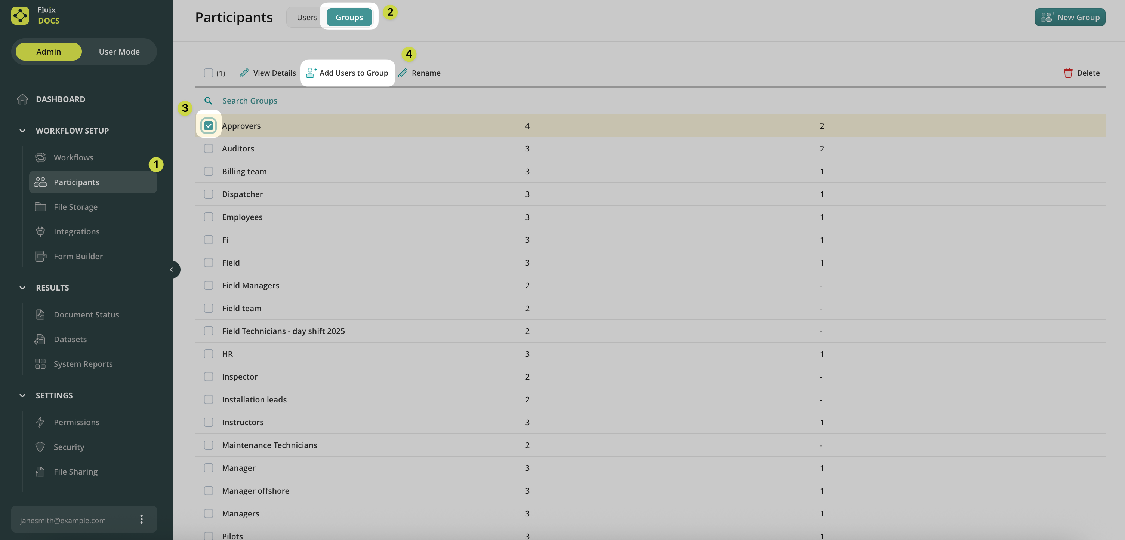Open Workflows from the sidebar icon

coord(40,157)
